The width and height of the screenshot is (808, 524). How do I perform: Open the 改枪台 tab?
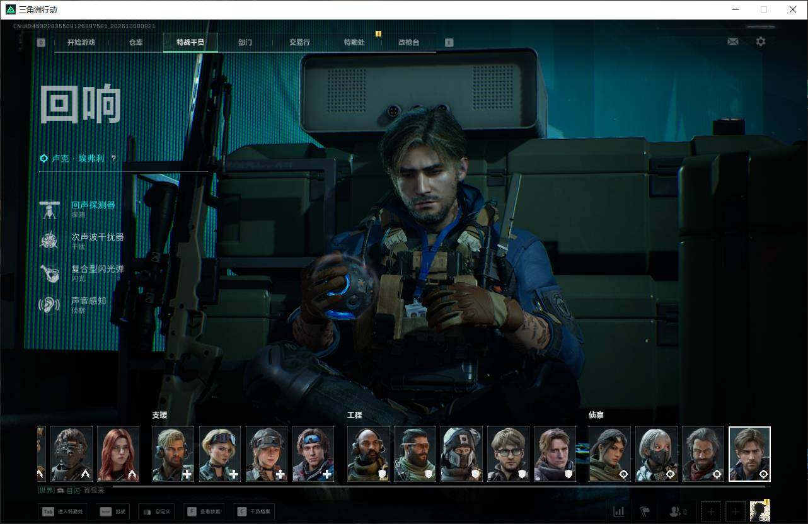pyautogui.click(x=408, y=43)
